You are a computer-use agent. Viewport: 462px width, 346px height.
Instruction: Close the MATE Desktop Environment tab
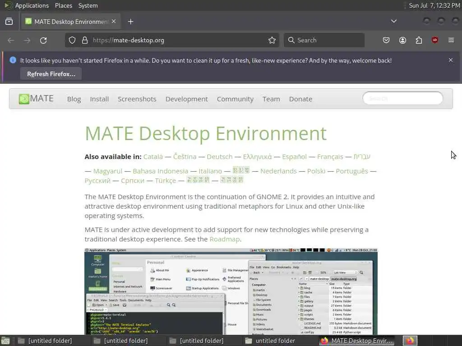pyautogui.click(x=114, y=22)
